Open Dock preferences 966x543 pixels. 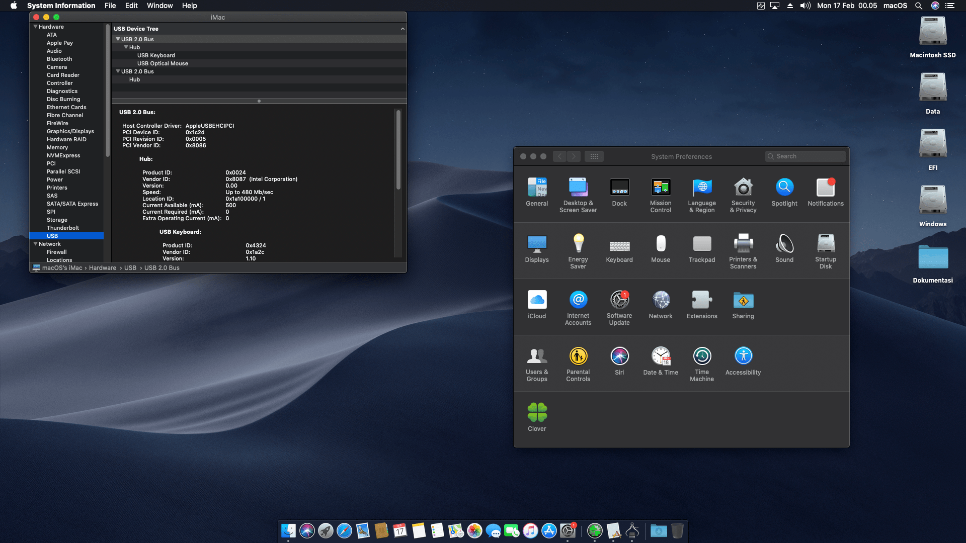pyautogui.click(x=619, y=192)
